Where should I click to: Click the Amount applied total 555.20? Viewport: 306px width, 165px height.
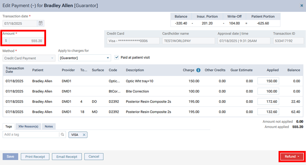coord(298,127)
